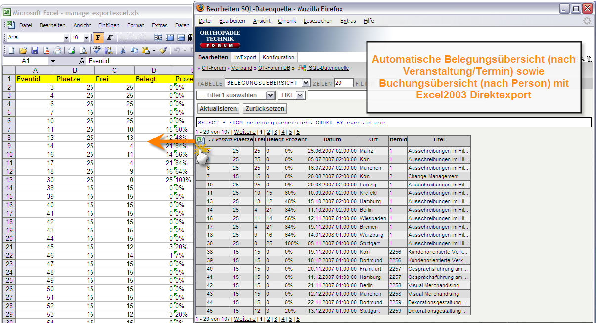The height and width of the screenshot is (323, 596).
Task: Open print preview in Excel
Action: point(83,50)
